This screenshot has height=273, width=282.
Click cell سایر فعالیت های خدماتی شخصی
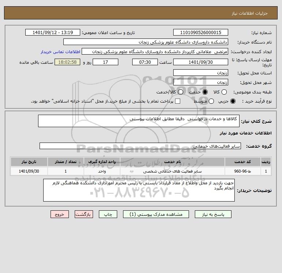tap(172, 171)
